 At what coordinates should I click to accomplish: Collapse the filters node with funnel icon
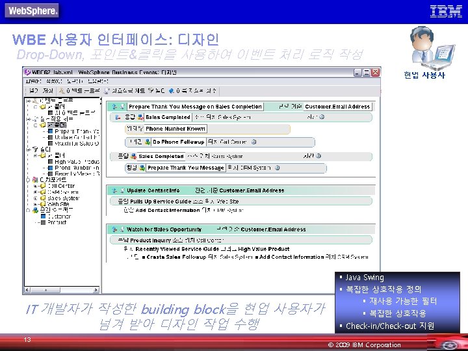click(29, 149)
